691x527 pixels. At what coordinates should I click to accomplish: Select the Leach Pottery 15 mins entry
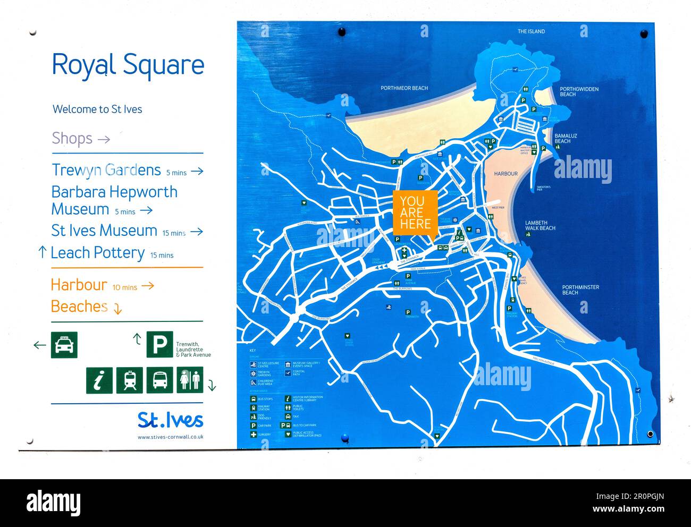pos(106,253)
